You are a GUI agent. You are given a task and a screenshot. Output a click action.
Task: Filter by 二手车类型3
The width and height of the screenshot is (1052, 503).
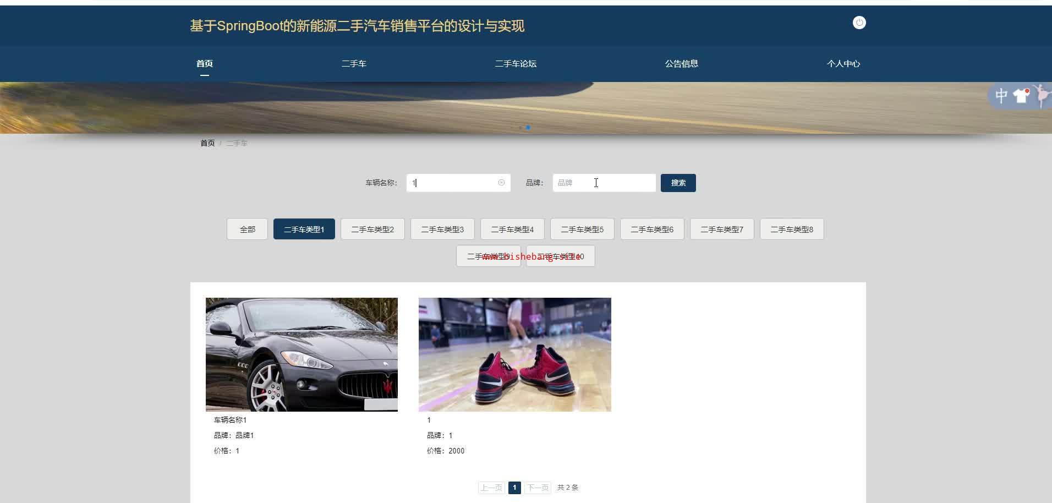[442, 229]
